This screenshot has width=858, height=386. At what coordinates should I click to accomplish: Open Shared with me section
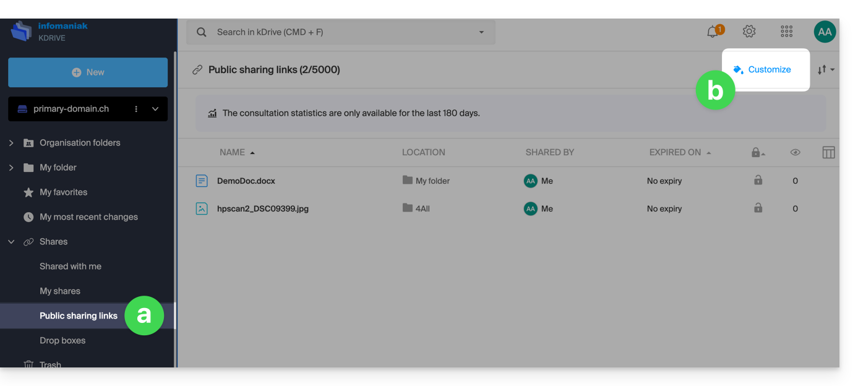pos(71,267)
